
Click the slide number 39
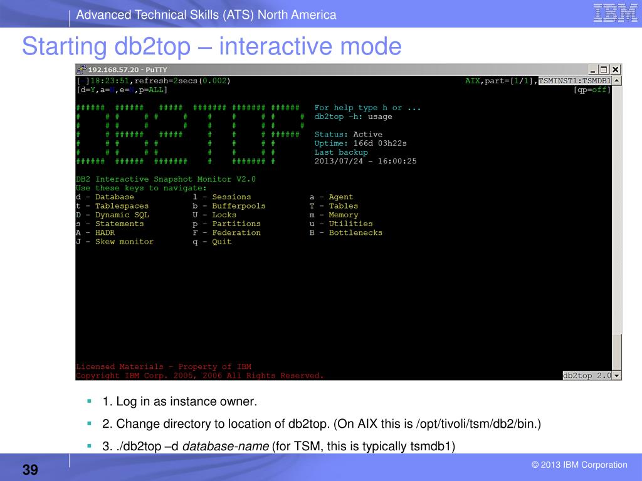pyautogui.click(x=30, y=470)
